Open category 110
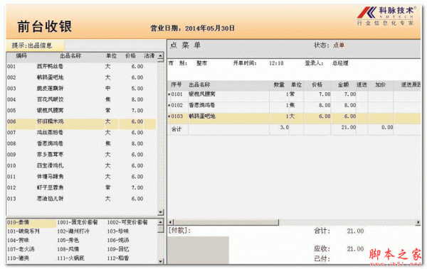This screenshot has width=427, height=269. [18, 258]
